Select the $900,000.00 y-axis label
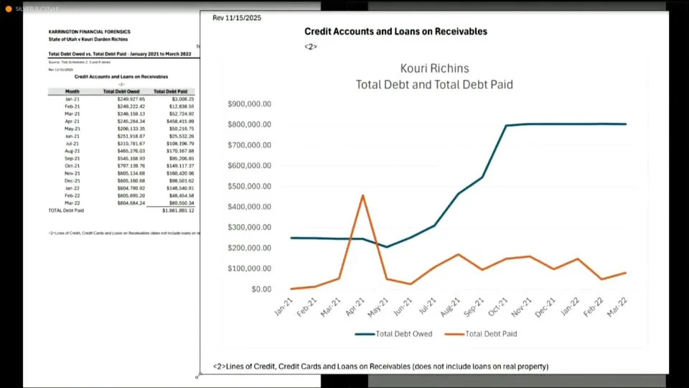This screenshot has width=689, height=388. click(x=249, y=104)
